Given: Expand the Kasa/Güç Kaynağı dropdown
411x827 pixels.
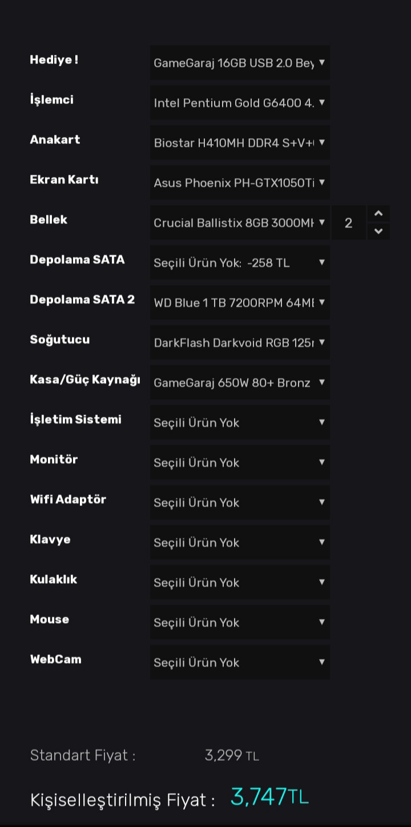Looking at the screenshot, I should point(239,382).
